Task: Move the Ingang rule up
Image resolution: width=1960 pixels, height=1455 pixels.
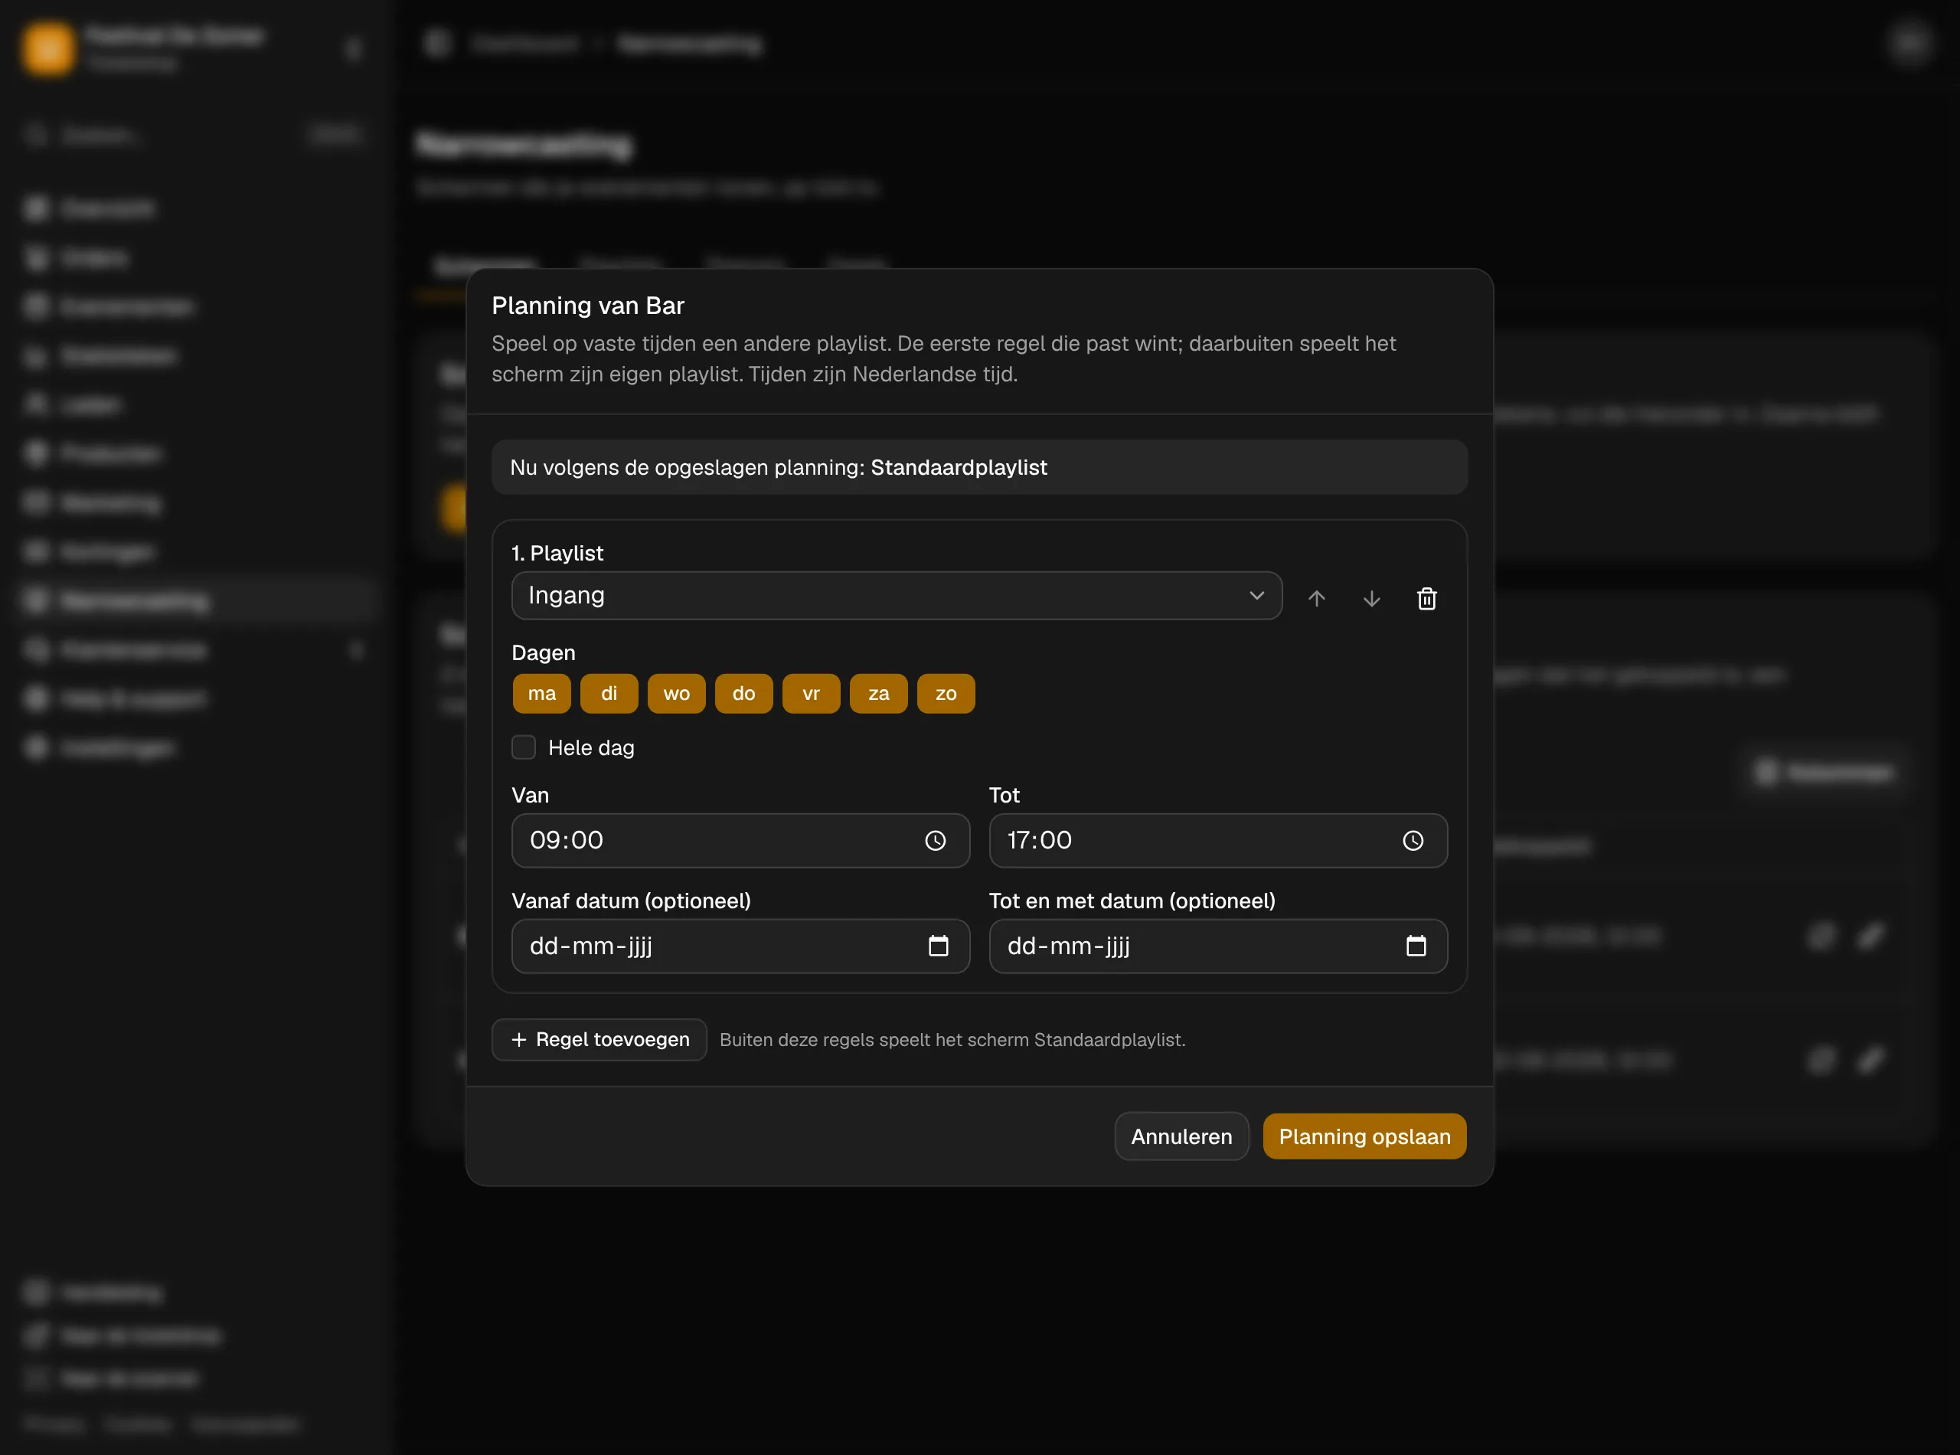Action: point(1316,598)
